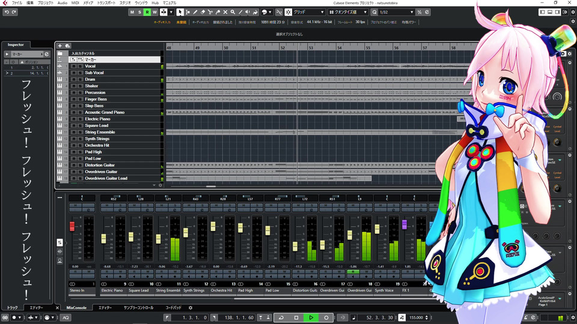Switch to the MixConsole tab

[x=76, y=308]
